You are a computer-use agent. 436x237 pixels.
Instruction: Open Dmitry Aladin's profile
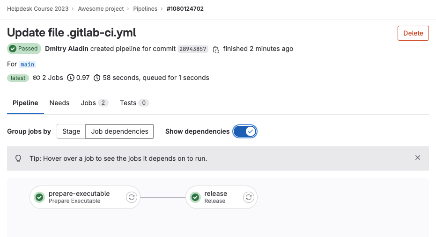[67, 49]
